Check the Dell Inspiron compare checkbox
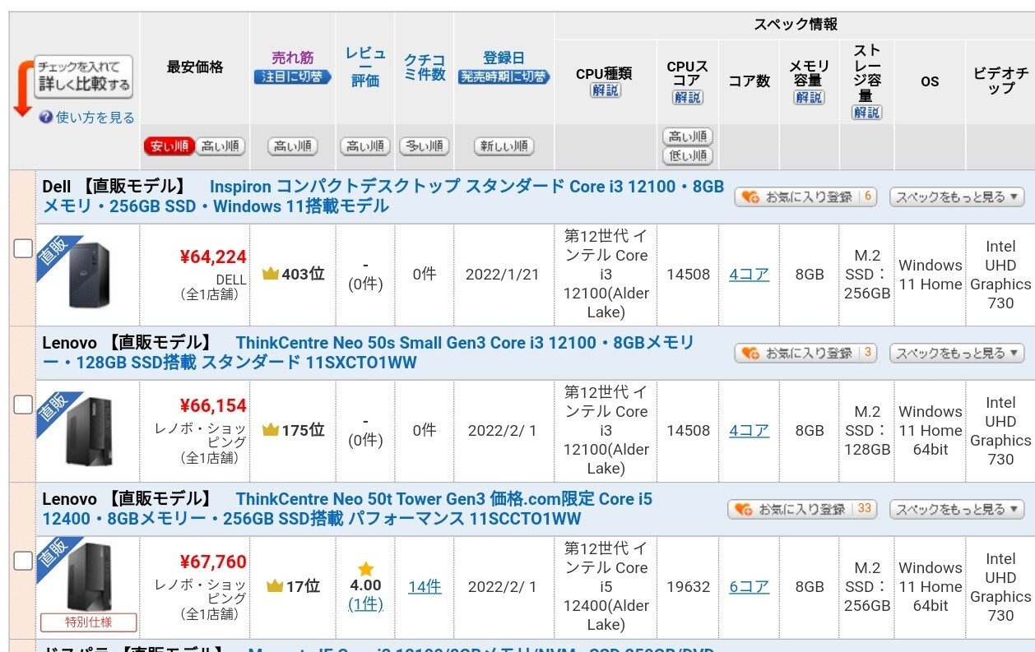The width and height of the screenshot is (1035, 652). [23, 248]
